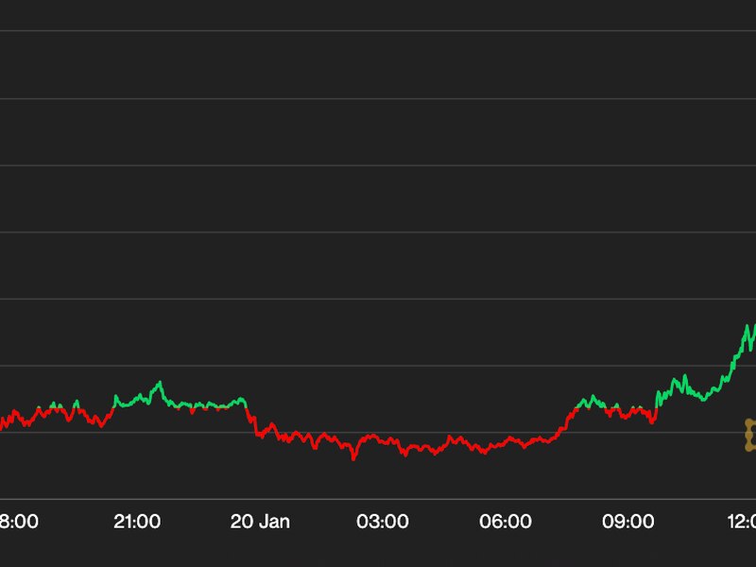The width and height of the screenshot is (756, 567).
Task: Click the 06:00 time axis label
Action: pyautogui.click(x=506, y=521)
